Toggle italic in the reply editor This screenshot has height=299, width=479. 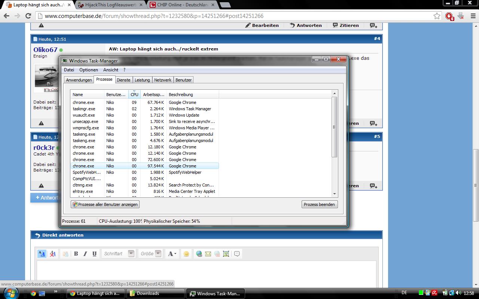(85, 254)
